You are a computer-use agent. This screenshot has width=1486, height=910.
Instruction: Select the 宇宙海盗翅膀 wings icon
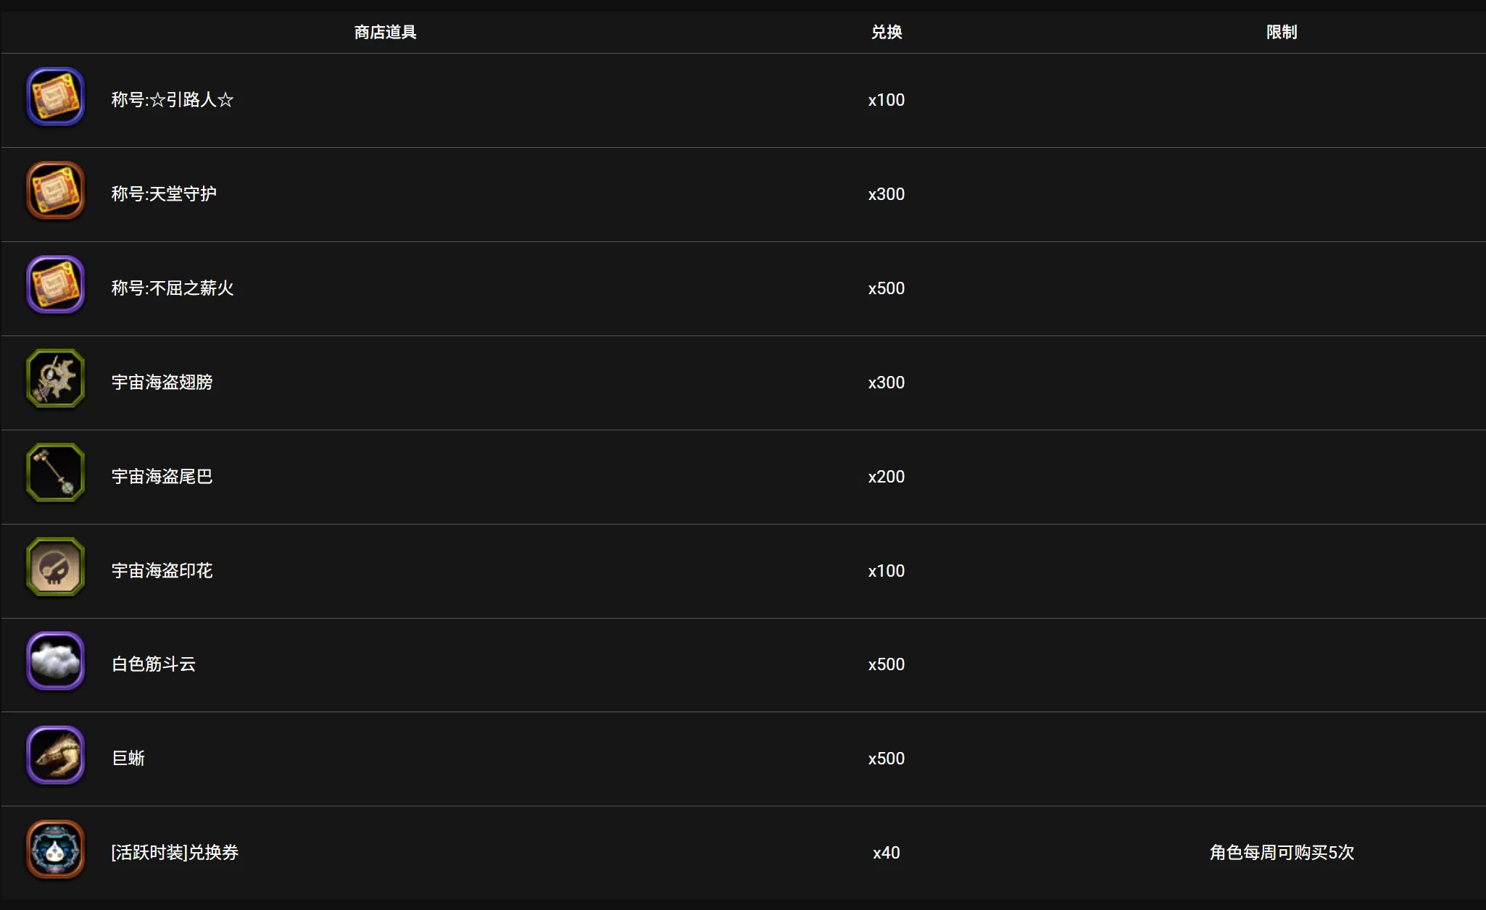click(55, 379)
